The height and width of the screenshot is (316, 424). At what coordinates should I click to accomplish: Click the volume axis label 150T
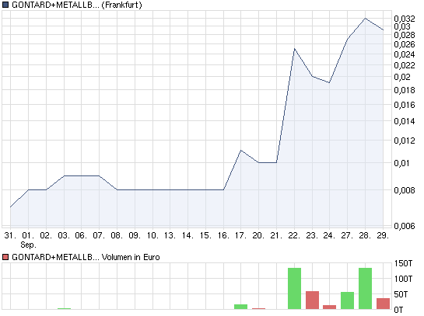coord(403,263)
